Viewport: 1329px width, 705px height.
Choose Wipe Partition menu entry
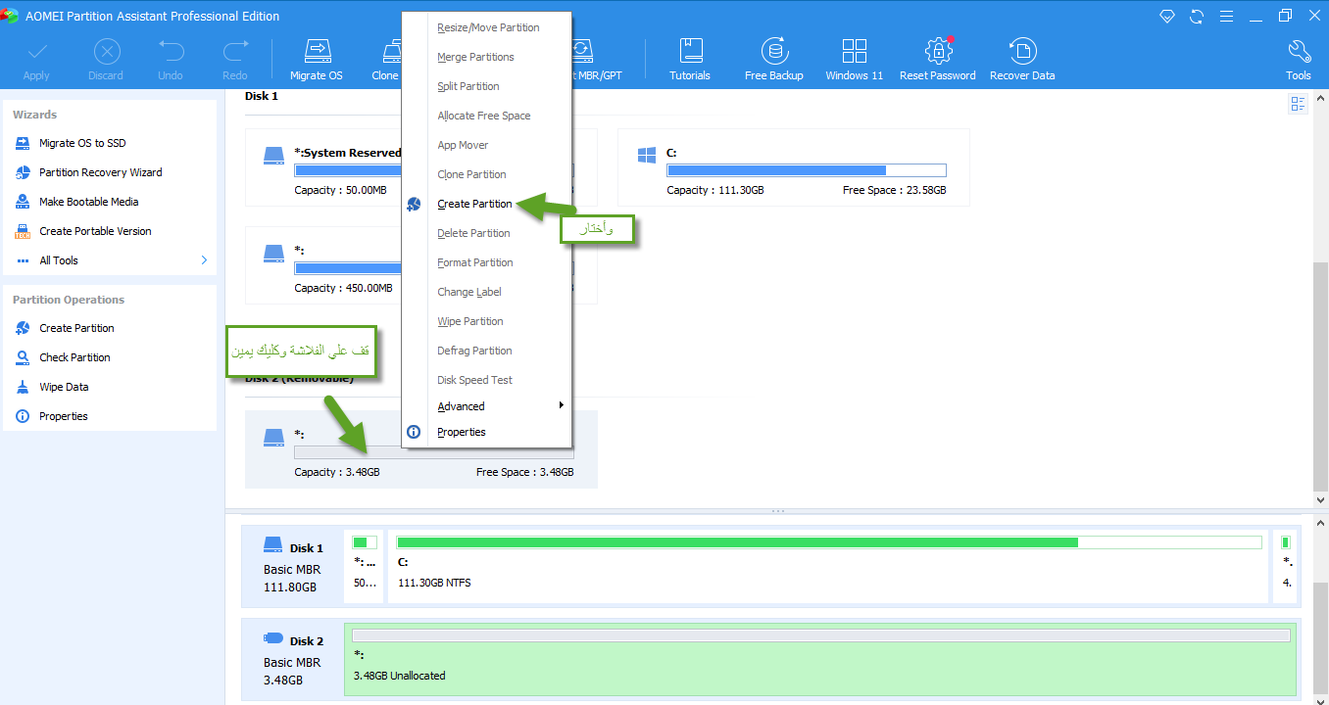pyautogui.click(x=470, y=321)
